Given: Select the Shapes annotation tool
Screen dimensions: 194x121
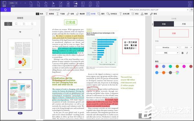Looking at the screenshot, I should point(101,14).
